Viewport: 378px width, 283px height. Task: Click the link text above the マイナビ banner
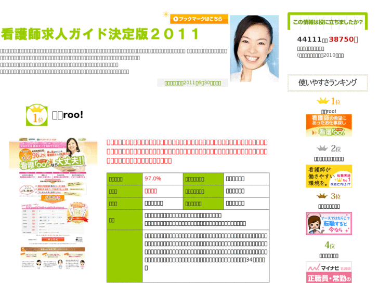tap(329, 256)
